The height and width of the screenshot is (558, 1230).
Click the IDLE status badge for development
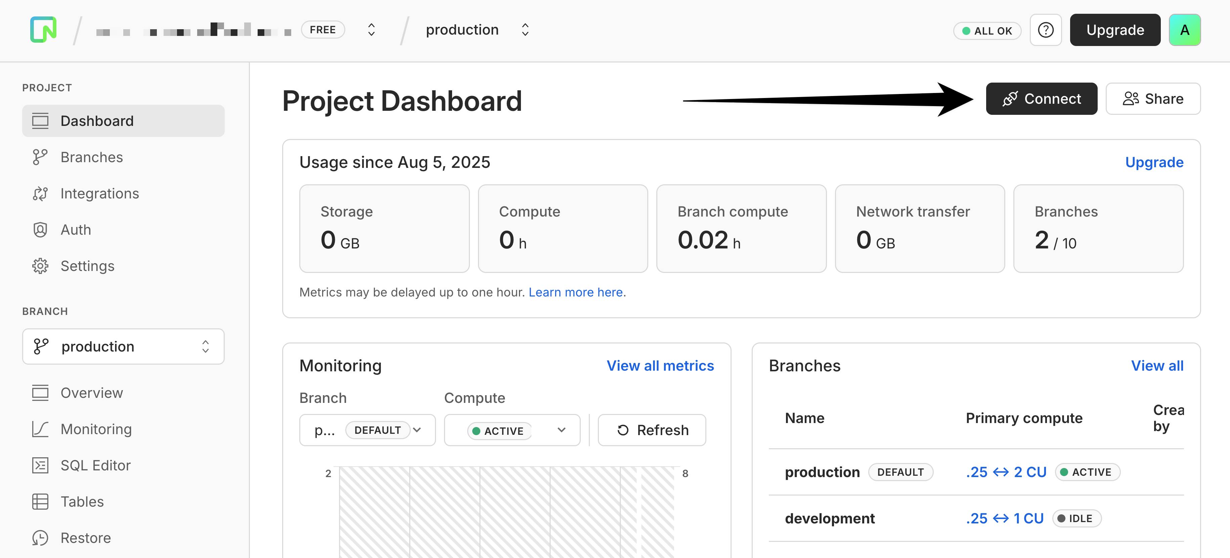[x=1077, y=518]
